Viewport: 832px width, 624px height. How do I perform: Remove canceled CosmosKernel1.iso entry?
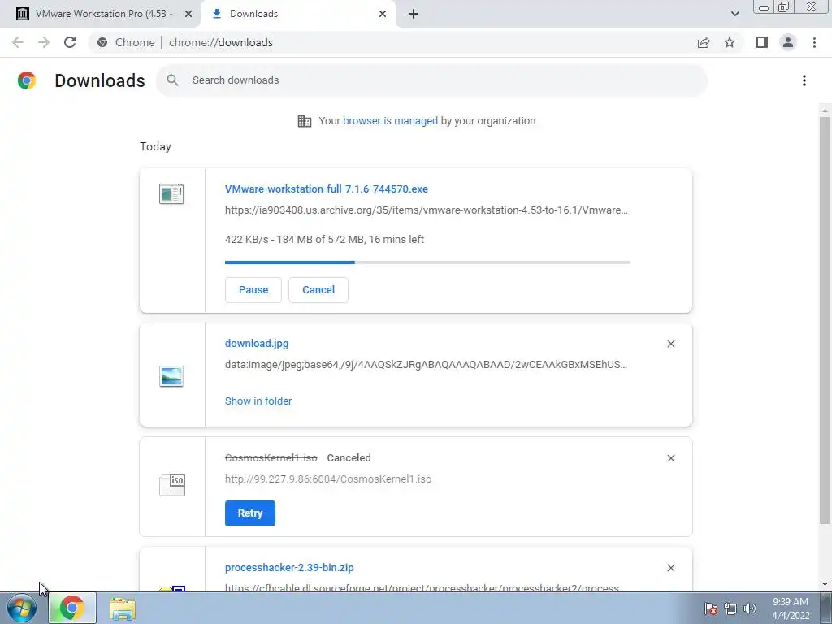[x=671, y=458]
